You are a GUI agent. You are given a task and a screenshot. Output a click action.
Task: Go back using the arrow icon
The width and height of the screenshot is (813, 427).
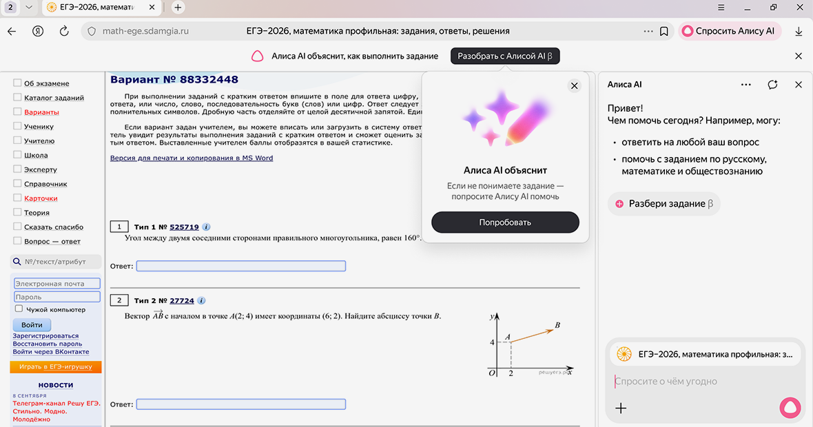coord(12,31)
